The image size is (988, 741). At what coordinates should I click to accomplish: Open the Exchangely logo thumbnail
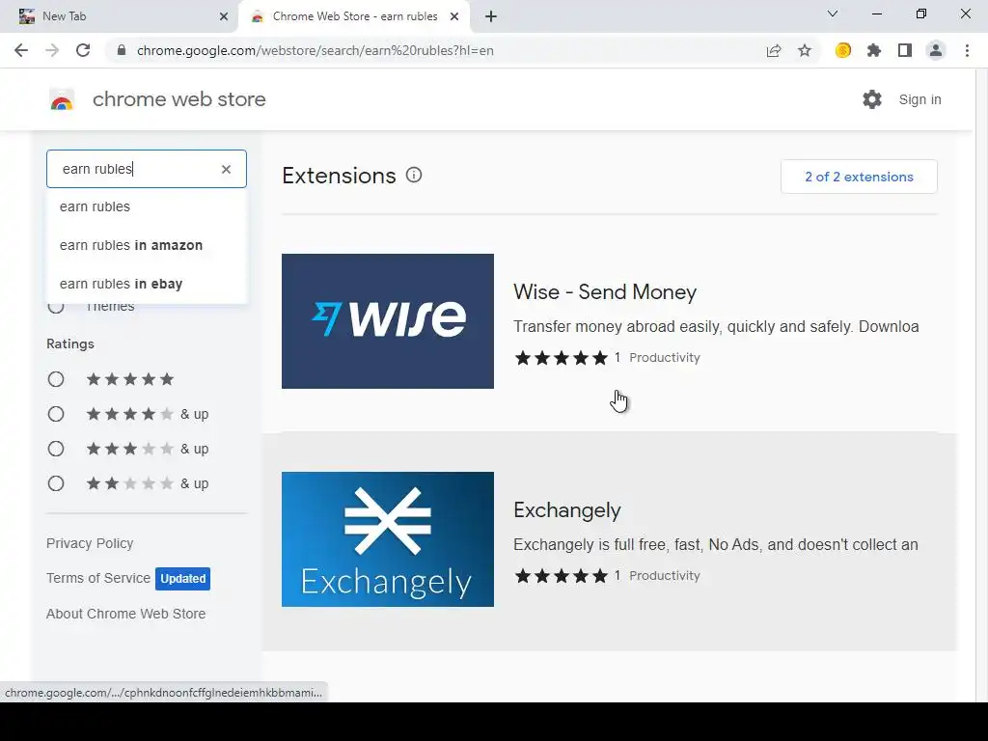[x=388, y=539]
